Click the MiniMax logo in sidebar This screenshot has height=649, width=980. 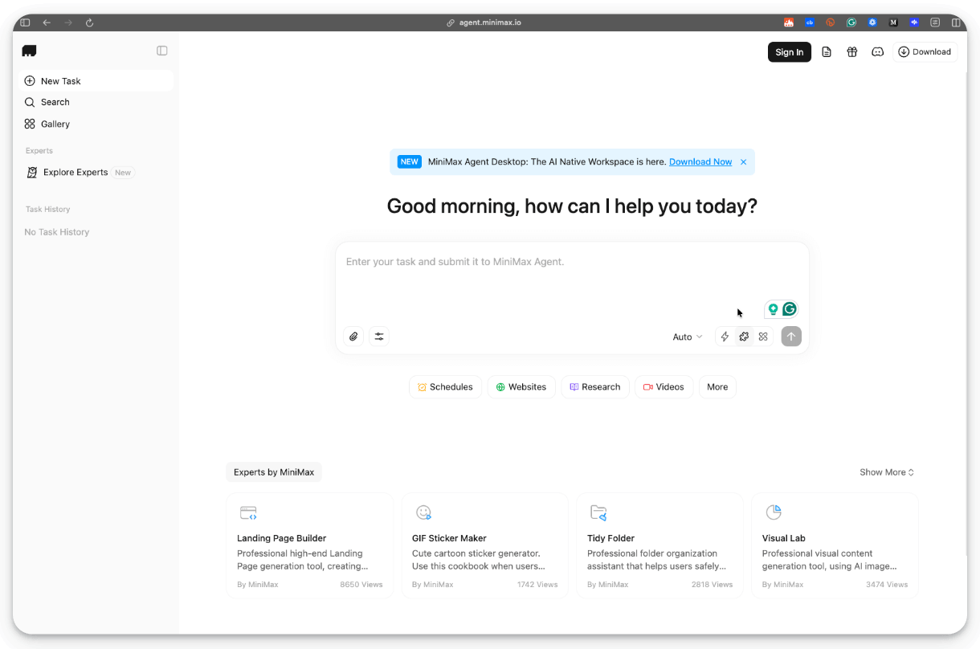point(29,51)
